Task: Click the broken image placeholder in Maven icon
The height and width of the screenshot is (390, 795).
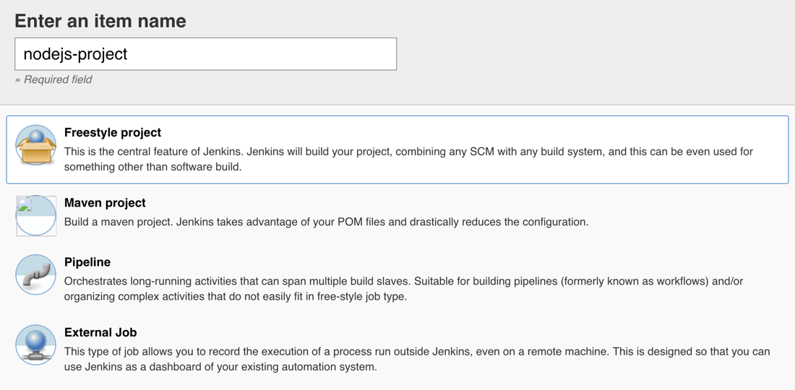Action: 24,204
